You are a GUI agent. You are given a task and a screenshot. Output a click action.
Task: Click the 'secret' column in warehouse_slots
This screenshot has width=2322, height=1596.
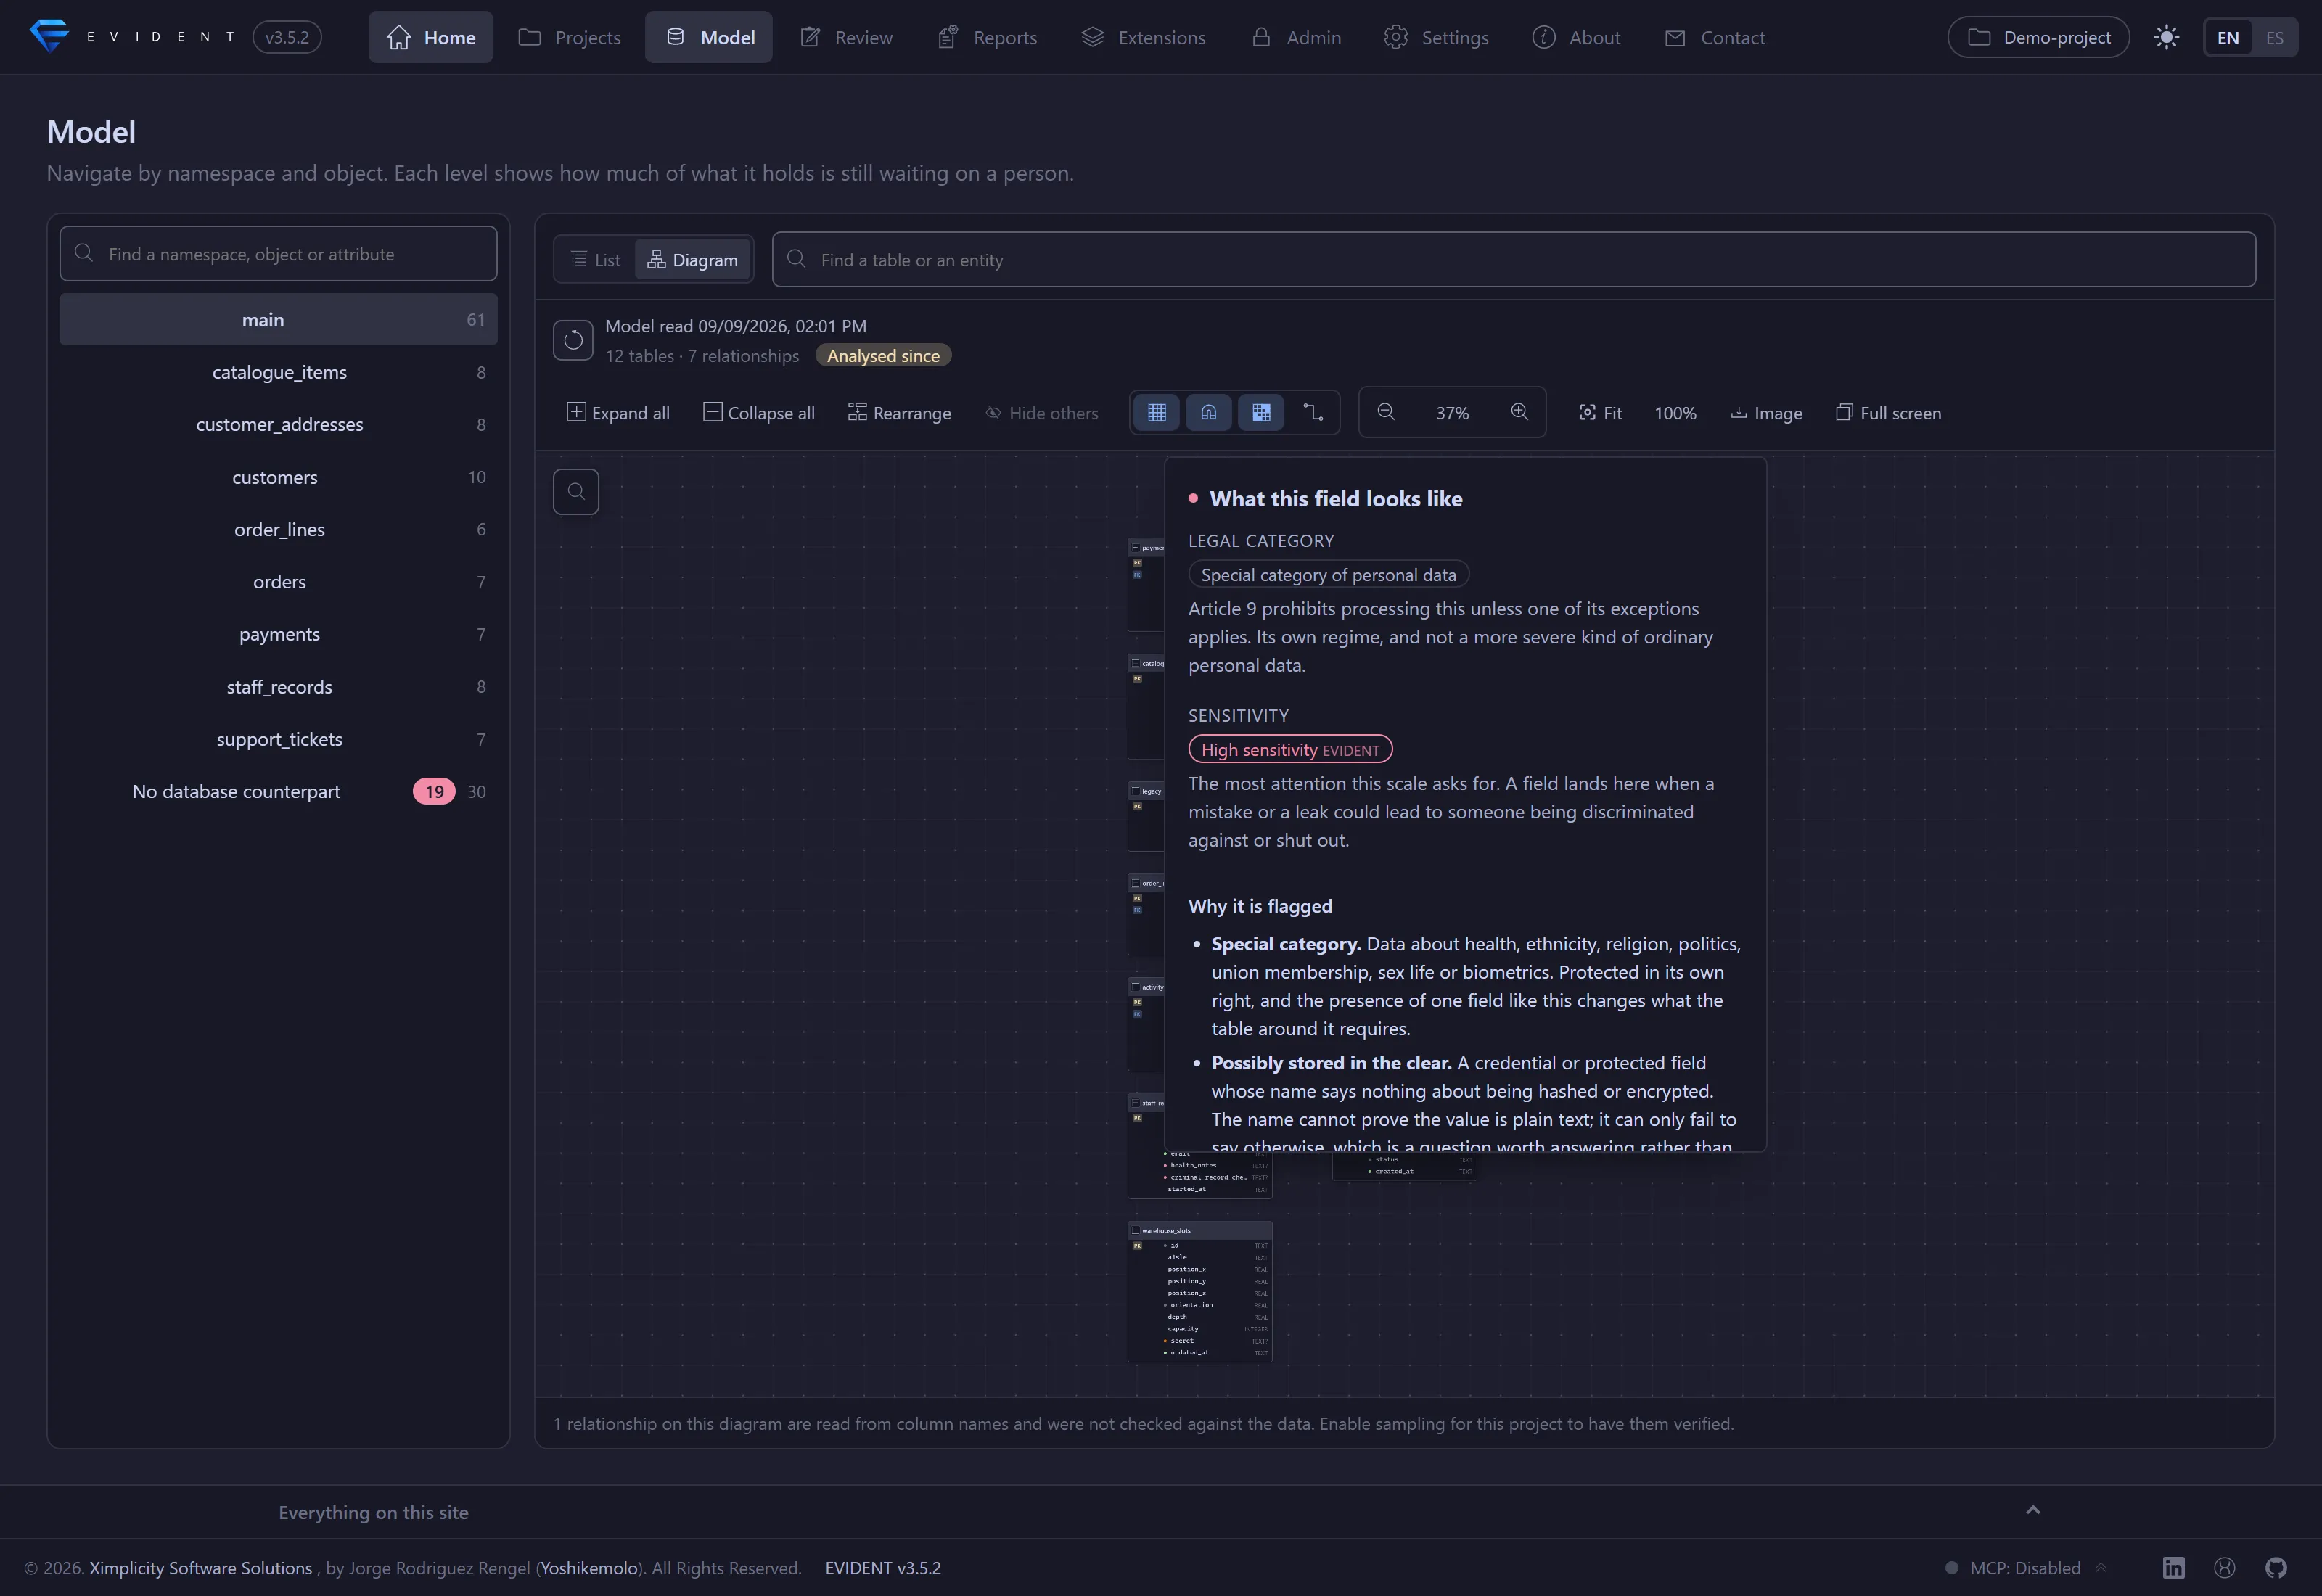1200,1341
